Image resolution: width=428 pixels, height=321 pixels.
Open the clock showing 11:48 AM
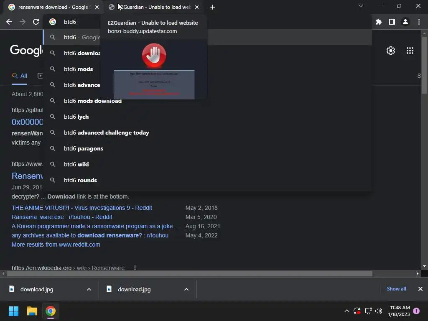(399, 311)
